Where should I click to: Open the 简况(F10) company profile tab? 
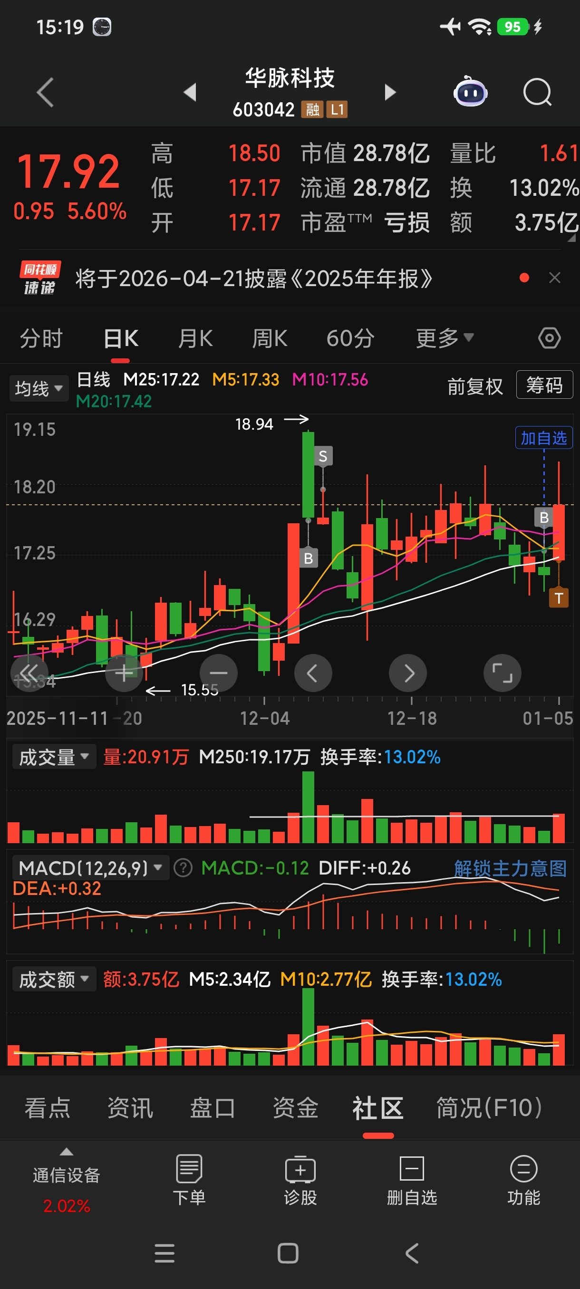coord(489,1107)
